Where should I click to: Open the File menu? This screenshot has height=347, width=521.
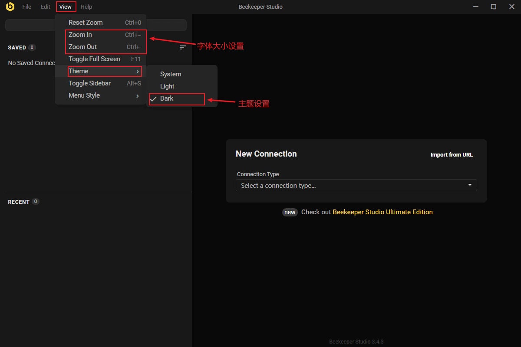click(27, 7)
